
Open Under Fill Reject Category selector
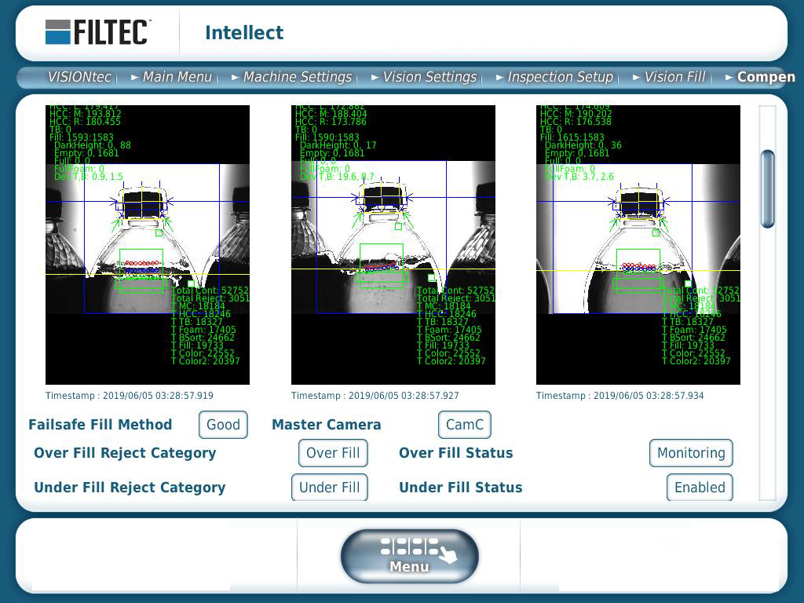click(x=329, y=488)
